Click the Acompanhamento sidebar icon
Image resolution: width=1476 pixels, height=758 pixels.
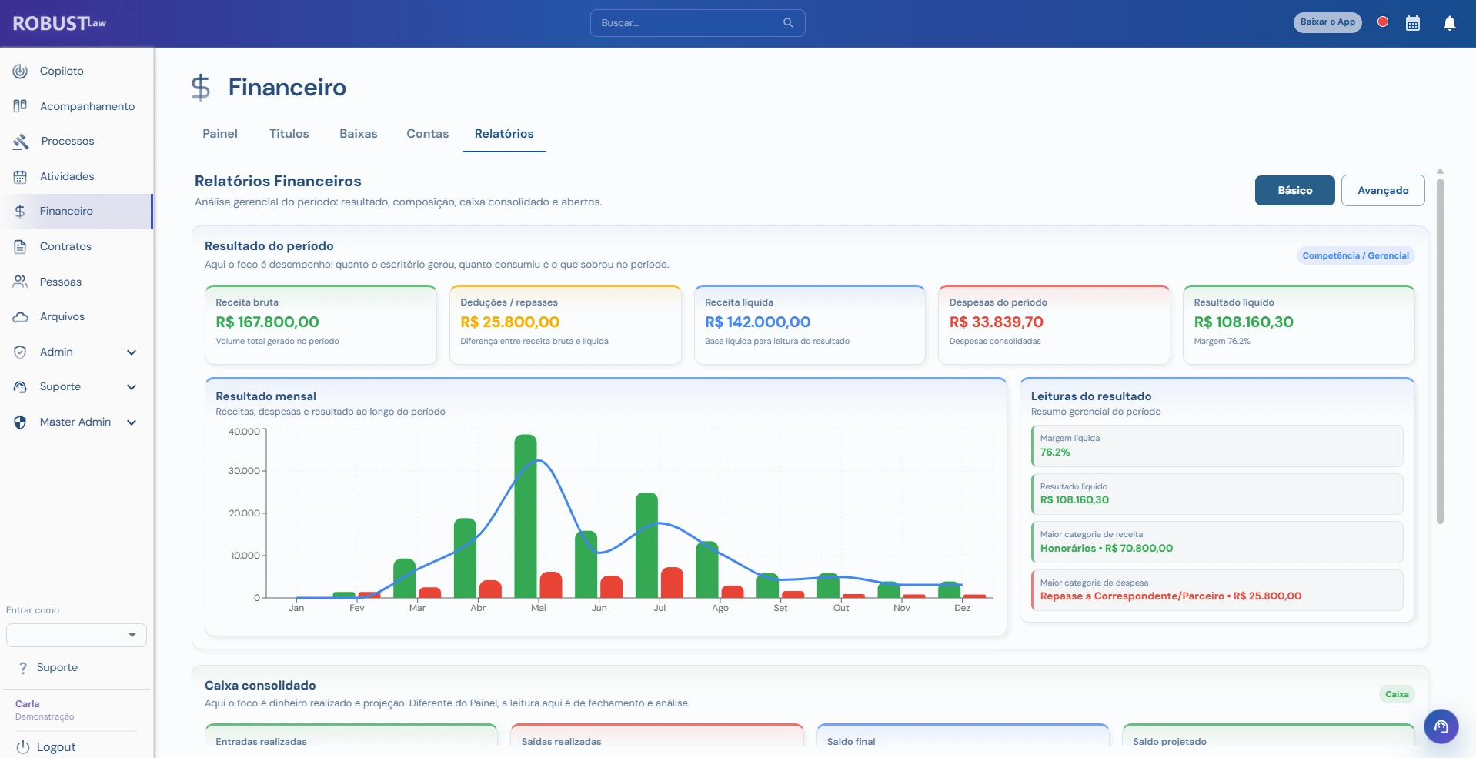click(20, 106)
